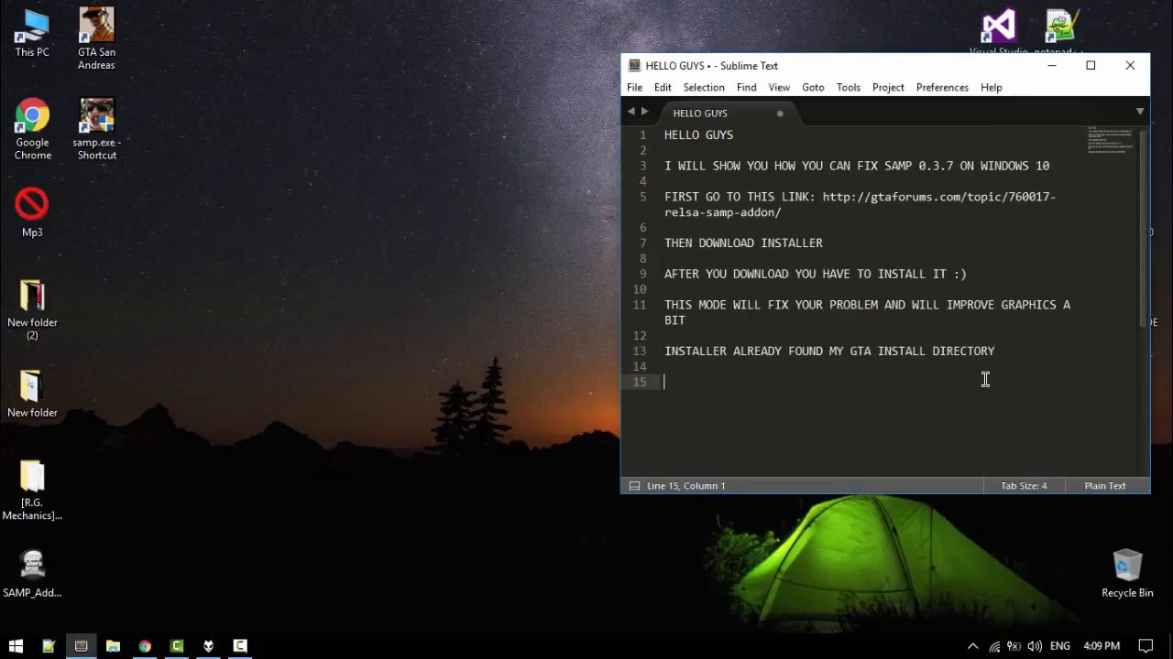Image resolution: width=1173 pixels, height=659 pixels.
Task: Select the Visual Studio desktop shortcut
Action: (999, 32)
